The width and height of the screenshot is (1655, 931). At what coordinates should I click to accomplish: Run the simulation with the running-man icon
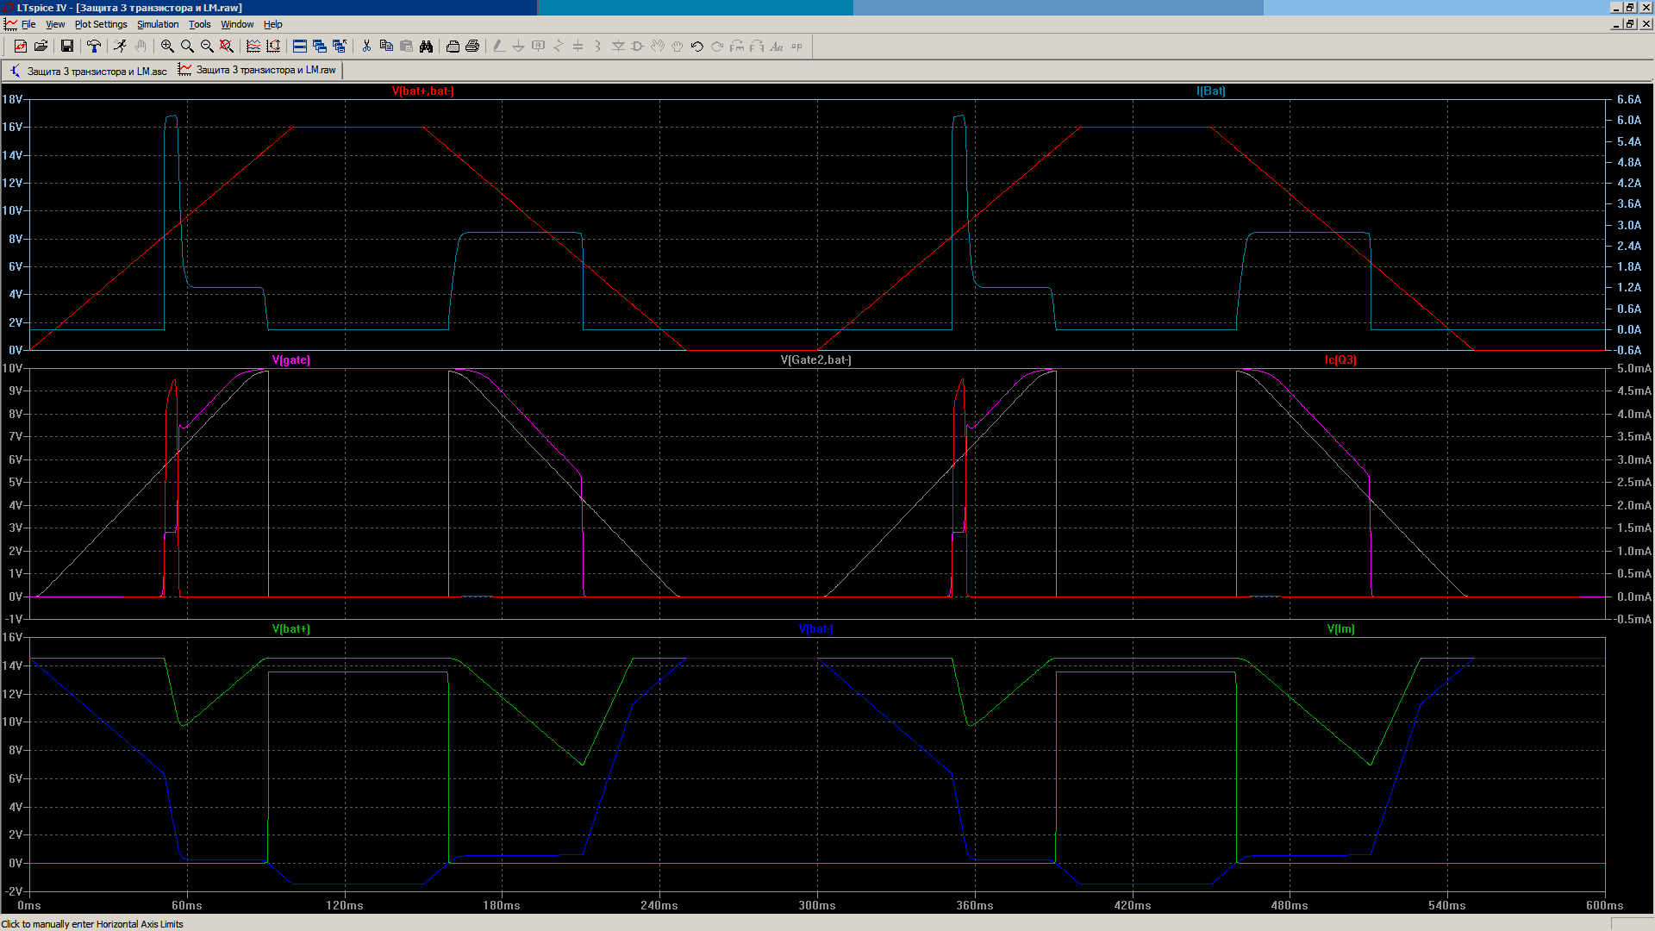(x=120, y=47)
